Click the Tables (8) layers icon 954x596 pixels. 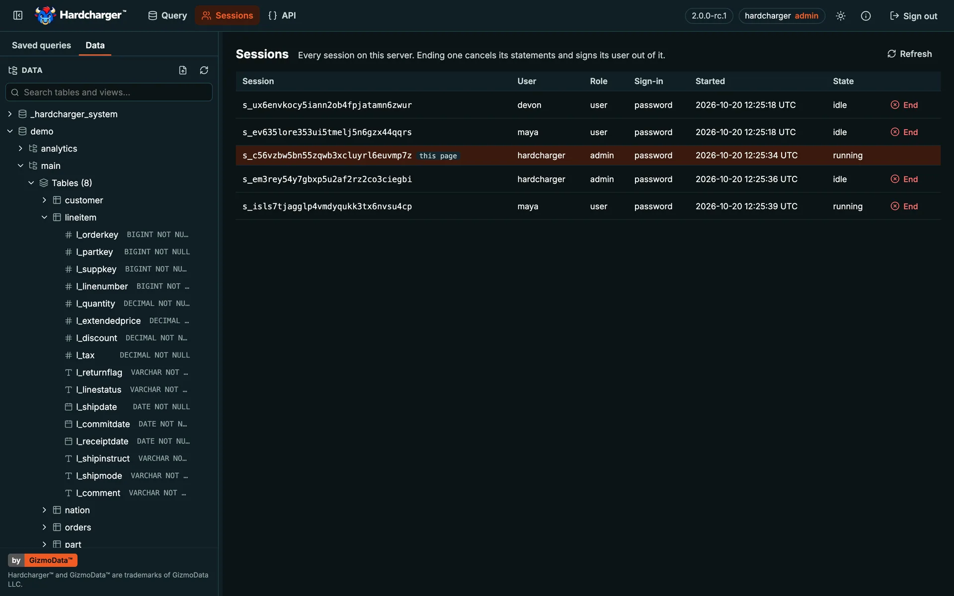coord(44,183)
